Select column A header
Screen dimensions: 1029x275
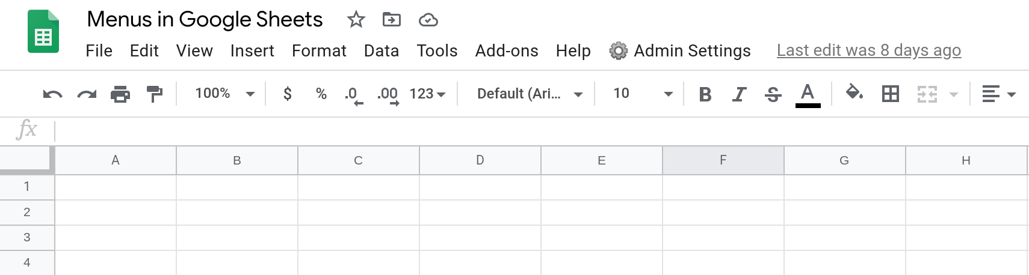coord(116,160)
